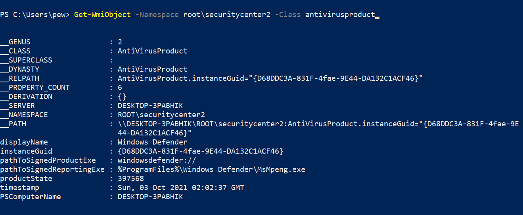Click the windowsdefender:// path value
The image size is (523, 215).
coord(157,160)
